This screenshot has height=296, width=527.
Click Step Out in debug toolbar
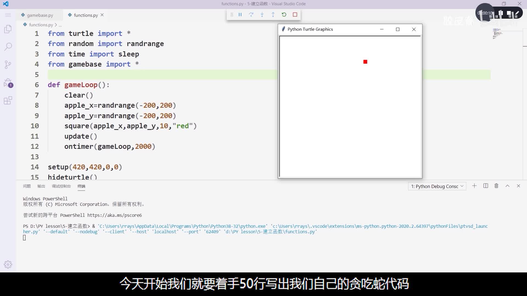[273, 15]
